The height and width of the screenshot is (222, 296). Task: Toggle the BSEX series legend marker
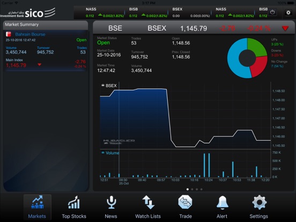(x=103, y=85)
